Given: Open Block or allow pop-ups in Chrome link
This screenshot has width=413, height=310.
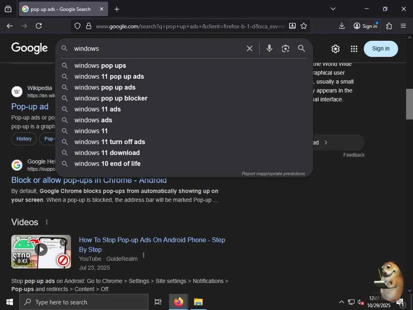Looking at the screenshot, I should [x=89, y=180].
